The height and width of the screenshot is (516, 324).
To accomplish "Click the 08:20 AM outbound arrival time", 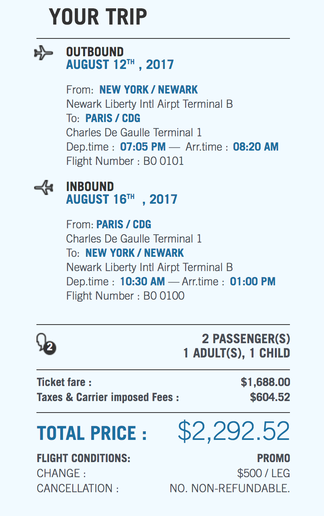I will (255, 147).
